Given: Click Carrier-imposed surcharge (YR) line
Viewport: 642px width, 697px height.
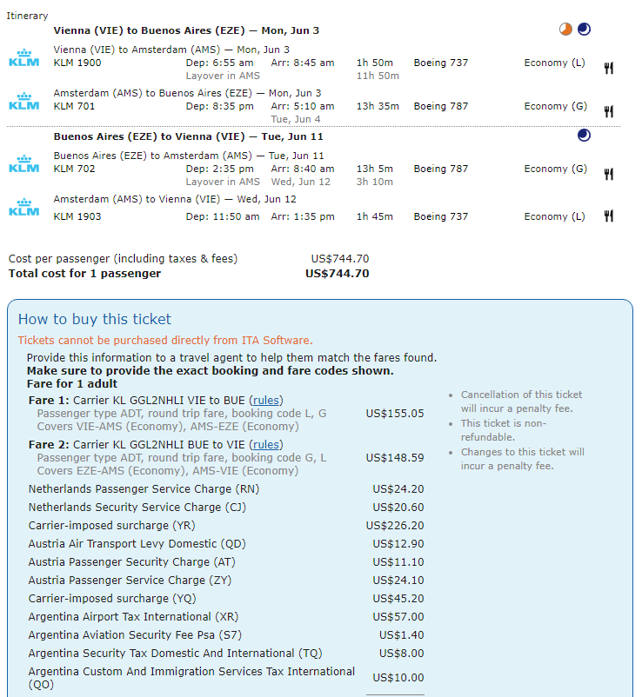Looking at the screenshot, I should (226, 526).
